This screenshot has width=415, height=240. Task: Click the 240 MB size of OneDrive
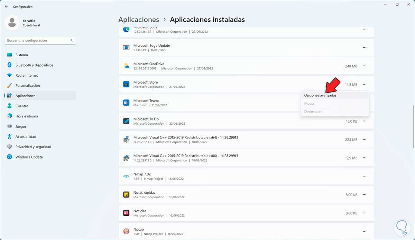[x=351, y=66]
